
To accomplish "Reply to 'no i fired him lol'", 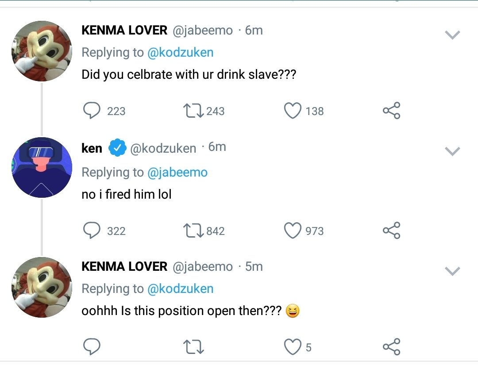I will coord(92,230).
